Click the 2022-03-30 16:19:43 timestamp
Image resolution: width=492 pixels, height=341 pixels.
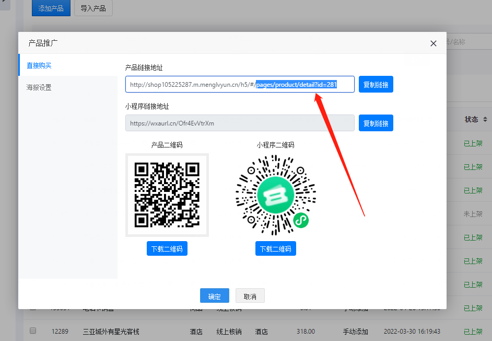412,332
